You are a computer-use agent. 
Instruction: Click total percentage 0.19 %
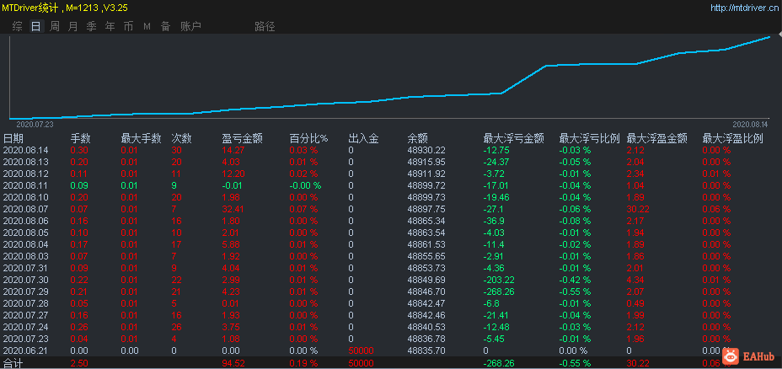[x=303, y=363]
